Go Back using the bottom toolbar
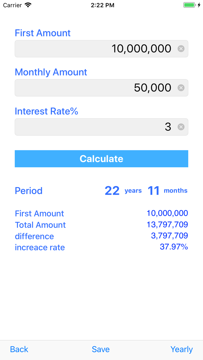 [19, 349]
